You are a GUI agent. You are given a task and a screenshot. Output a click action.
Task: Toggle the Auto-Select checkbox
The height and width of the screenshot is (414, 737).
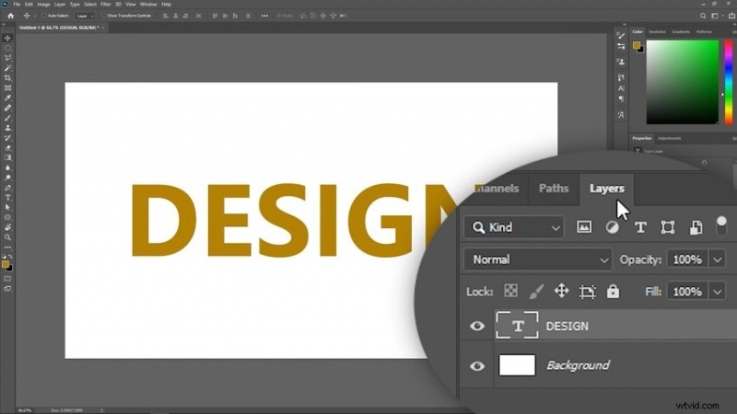(x=44, y=16)
